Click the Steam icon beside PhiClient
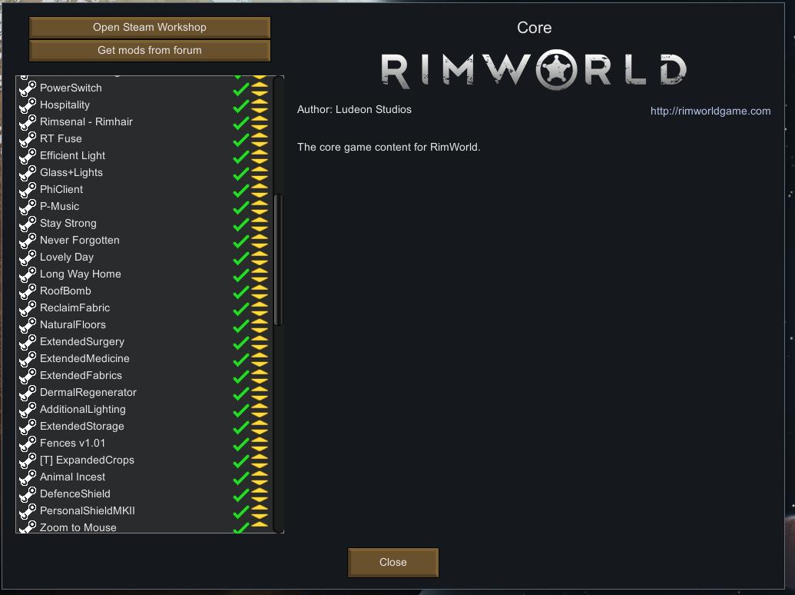795x595 pixels. (28, 190)
